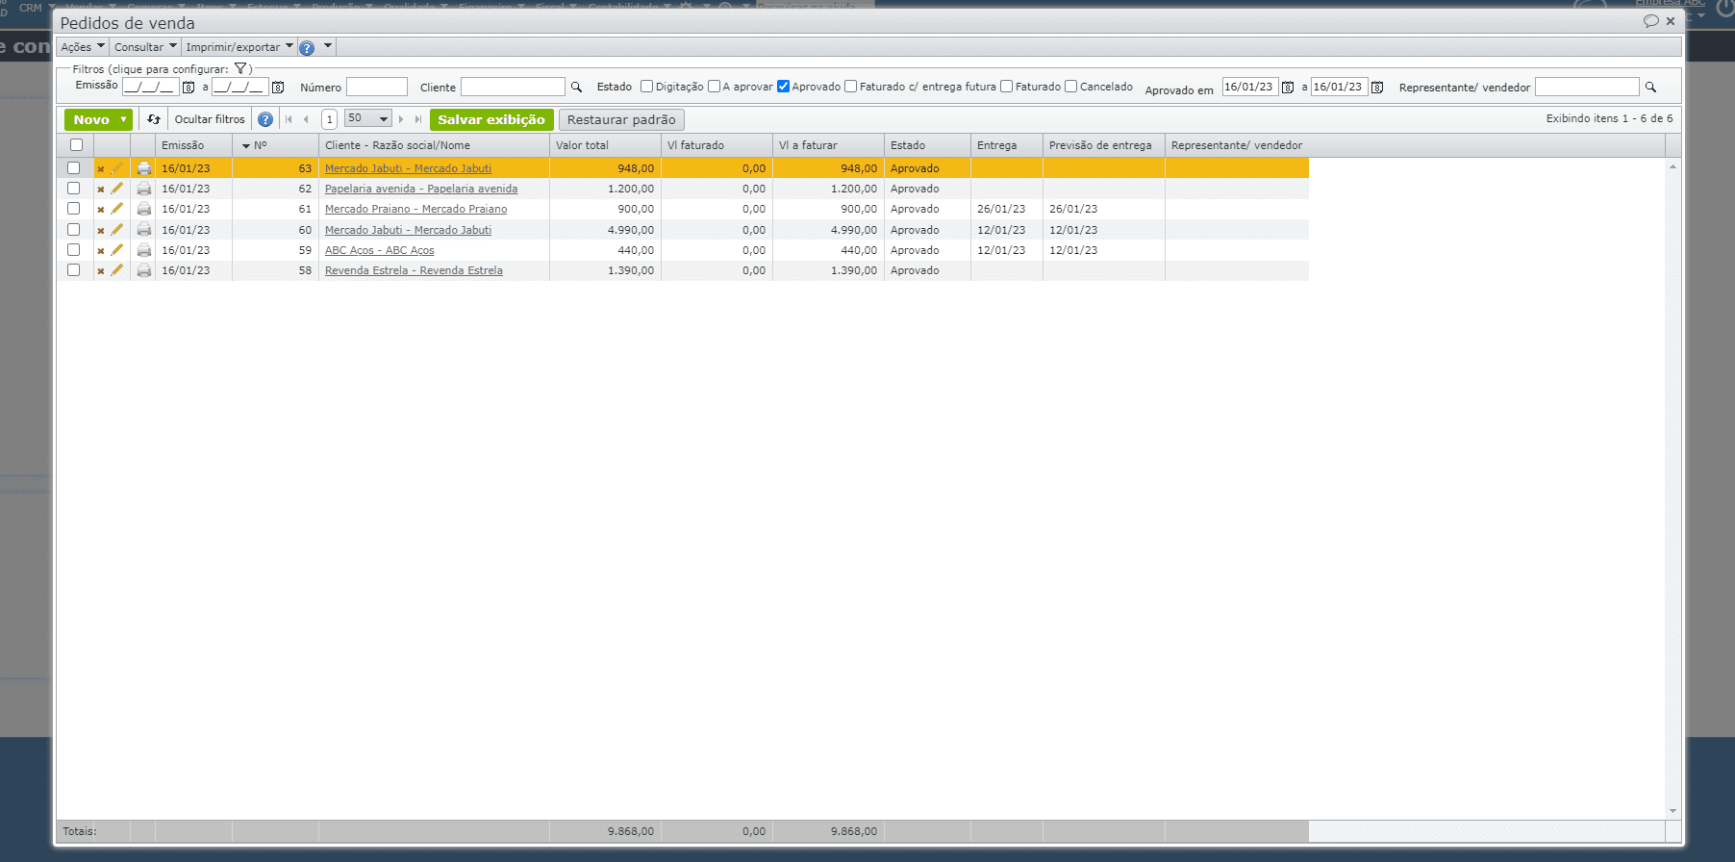Open the blue help icon in the menu bar
1735x862 pixels.
pyautogui.click(x=307, y=47)
